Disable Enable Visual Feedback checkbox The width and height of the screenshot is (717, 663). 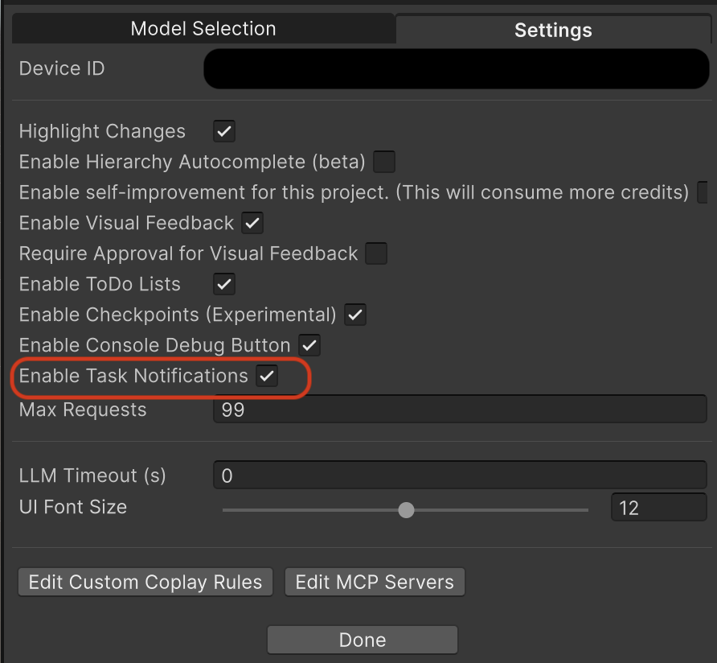pos(252,223)
